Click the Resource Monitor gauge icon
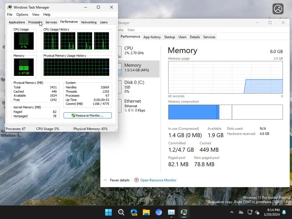 point(137,180)
